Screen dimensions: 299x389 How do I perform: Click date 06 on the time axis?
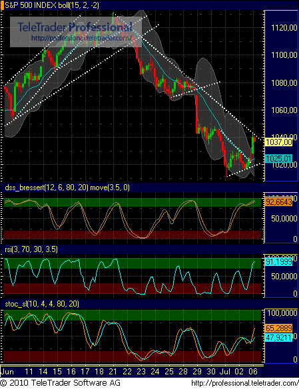[x=253, y=372]
